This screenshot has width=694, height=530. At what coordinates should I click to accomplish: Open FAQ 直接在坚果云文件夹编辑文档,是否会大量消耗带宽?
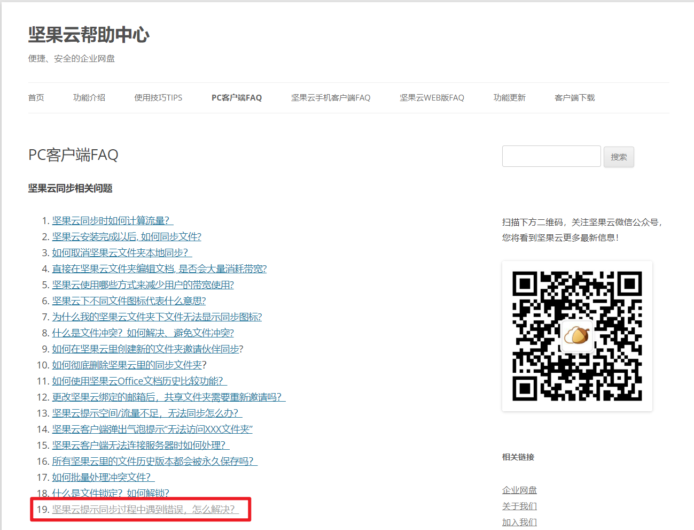coord(159,268)
